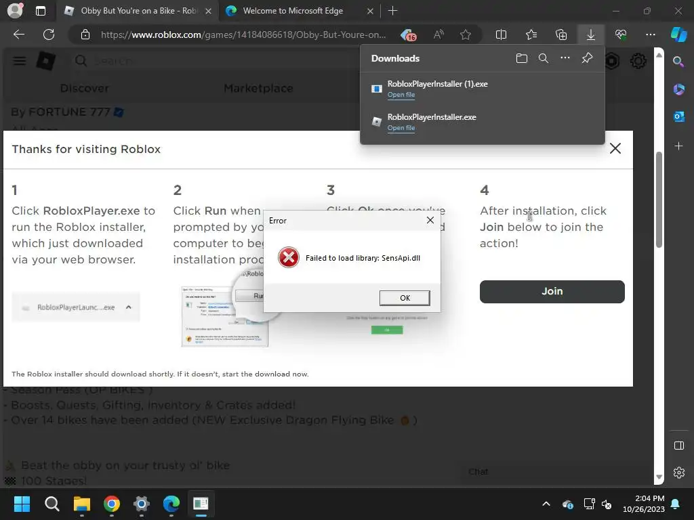Click the Roblox logo home icon
The height and width of the screenshot is (520, 694).
click(45, 61)
